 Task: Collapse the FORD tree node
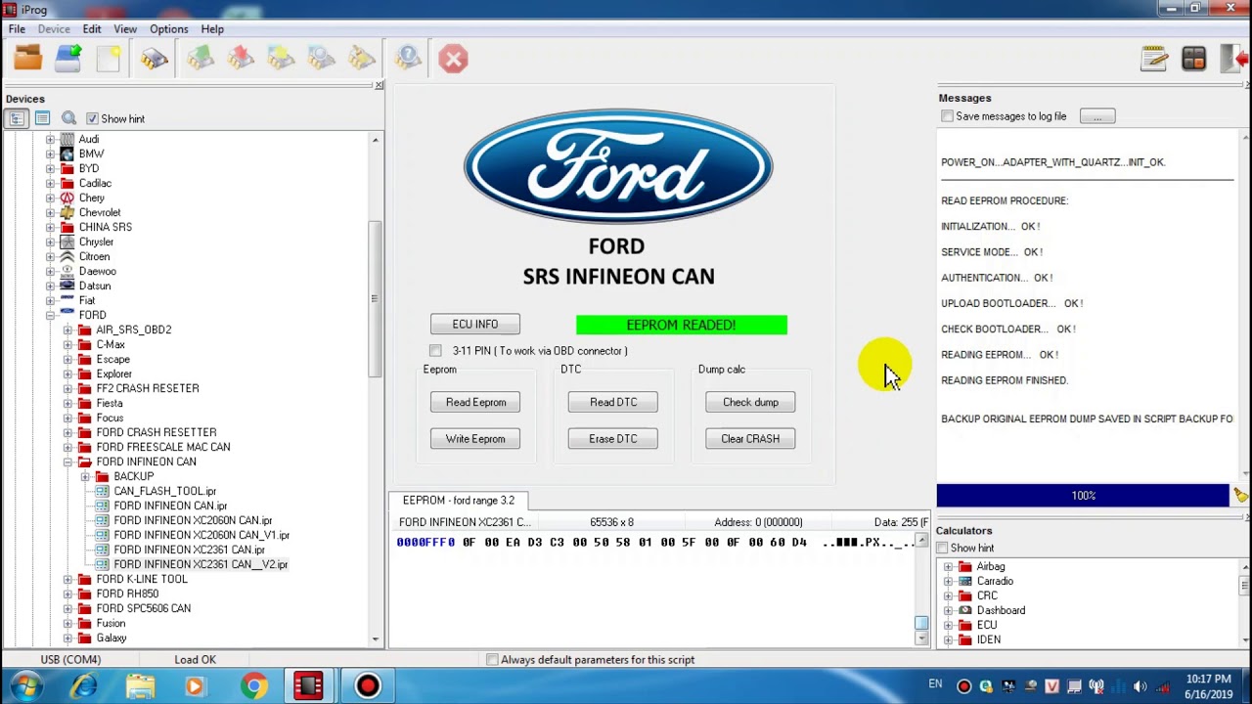50,315
